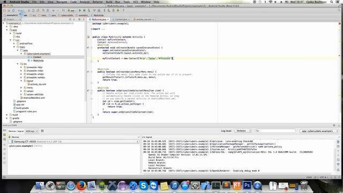
Task: Open the Navigate menu
Action: (x=62, y=2)
